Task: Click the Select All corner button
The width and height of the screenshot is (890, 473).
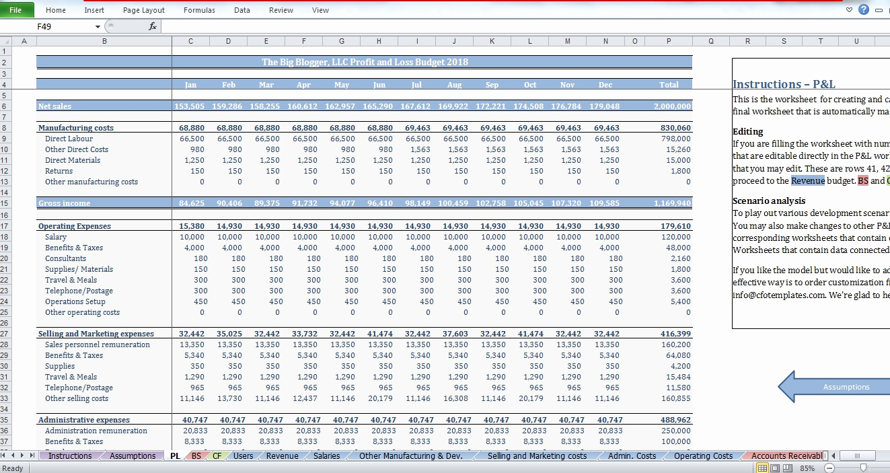Action: (x=5, y=41)
